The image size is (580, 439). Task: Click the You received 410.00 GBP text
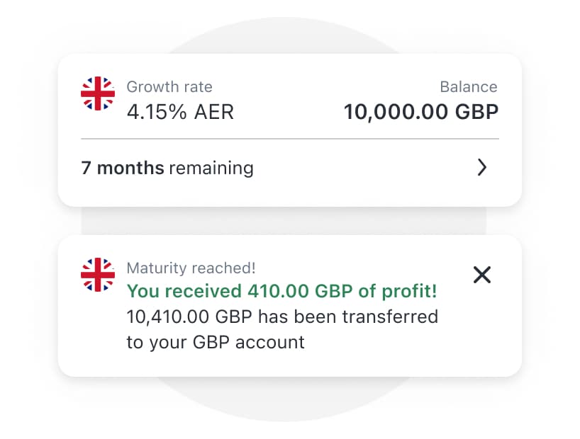(281, 292)
